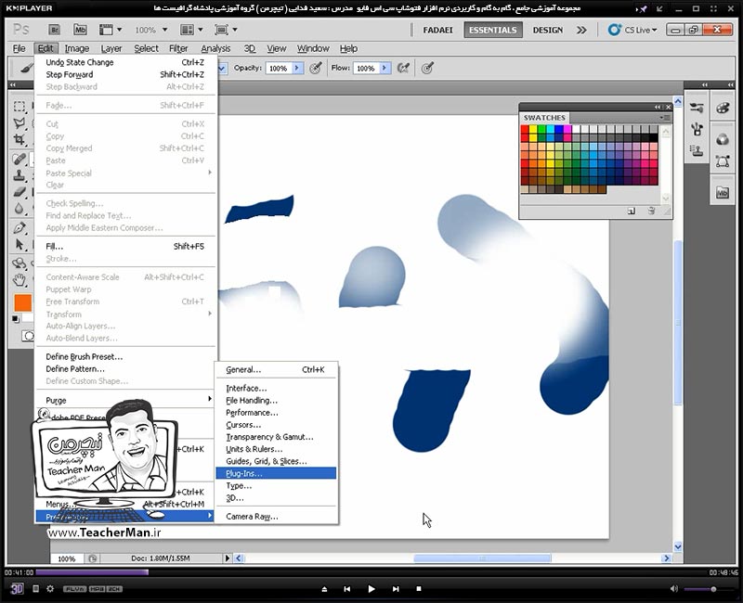Viewport: 743px width, 603px height.
Task: Select the Rectangular Marquee tool
Action: pos(19,106)
